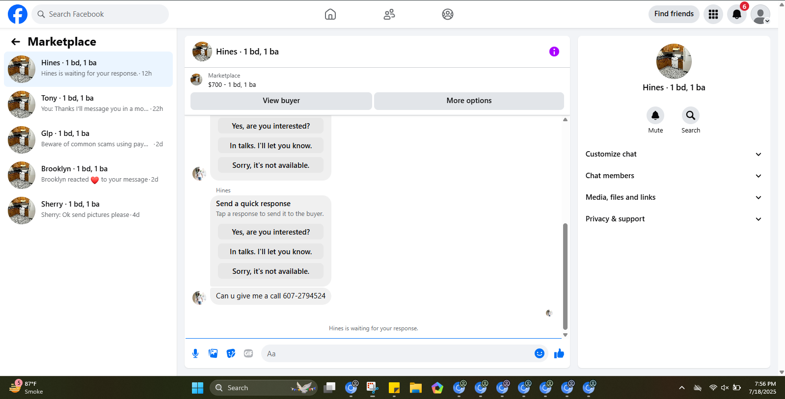Screen dimensions: 785x399
Task: Click Hines large profile picture in info panel
Action: 674,61
